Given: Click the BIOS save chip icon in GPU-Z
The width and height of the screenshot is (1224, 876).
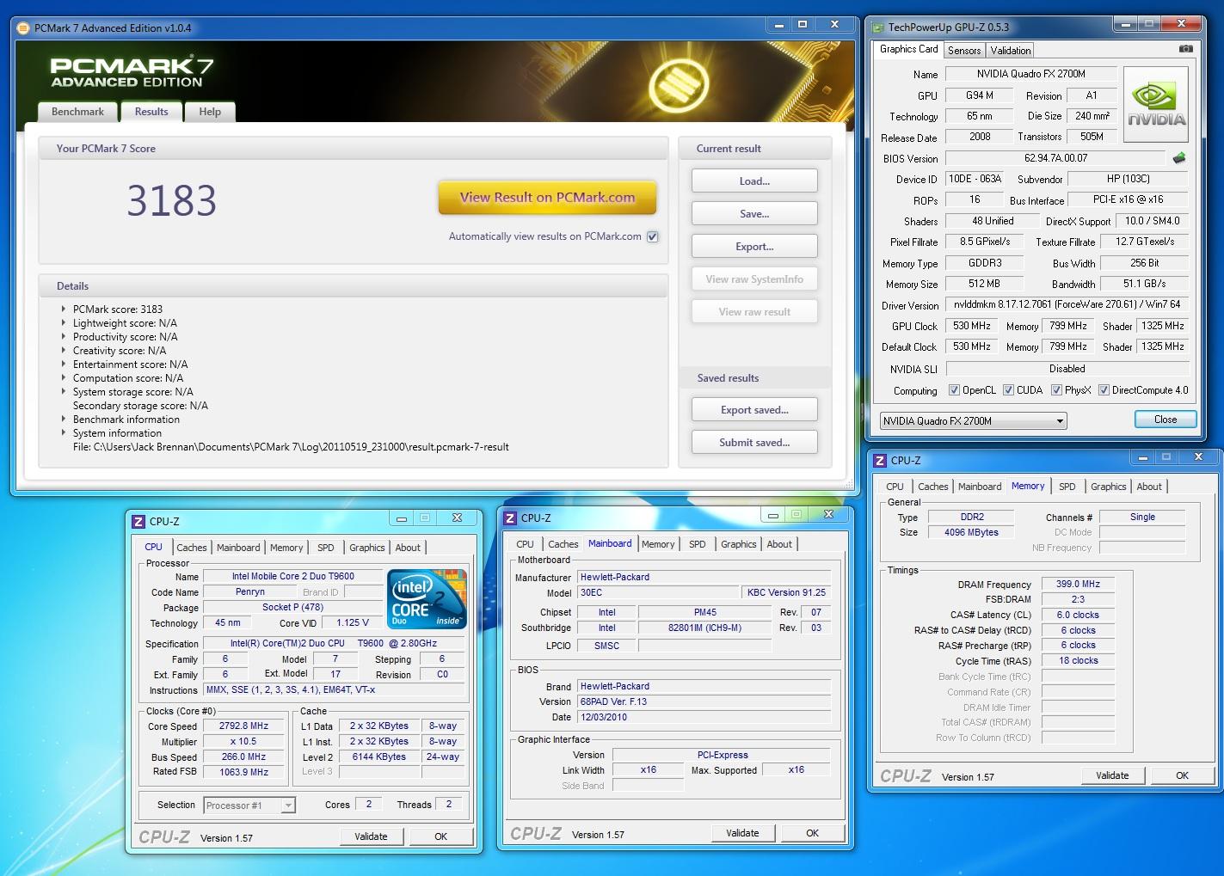Looking at the screenshot, I should click(x=1179, y=158).
